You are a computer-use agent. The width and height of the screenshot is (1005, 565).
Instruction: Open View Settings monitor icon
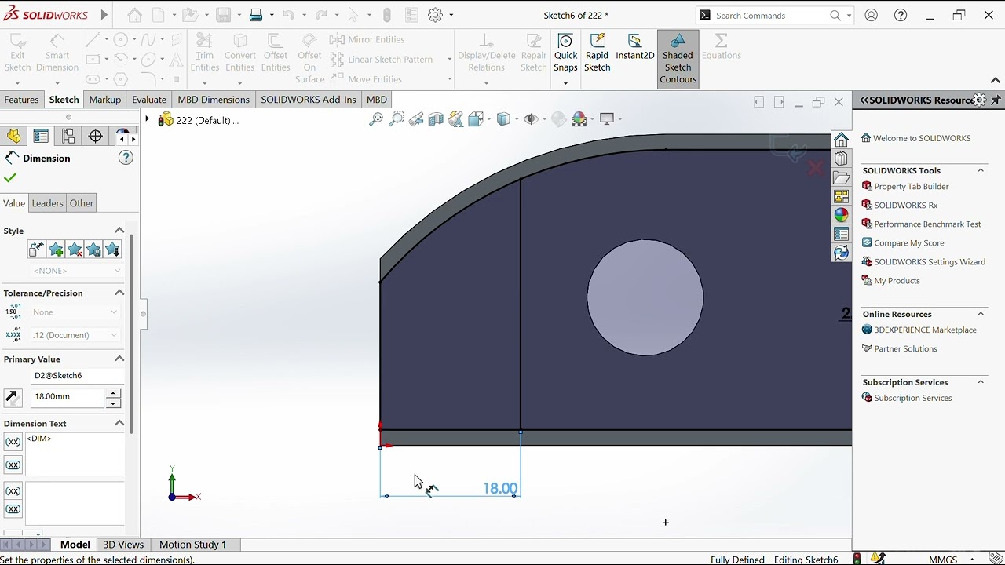(607, 119)
